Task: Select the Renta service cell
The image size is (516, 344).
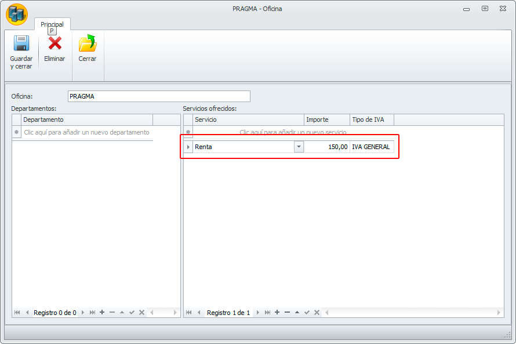Action: (244, 147)
